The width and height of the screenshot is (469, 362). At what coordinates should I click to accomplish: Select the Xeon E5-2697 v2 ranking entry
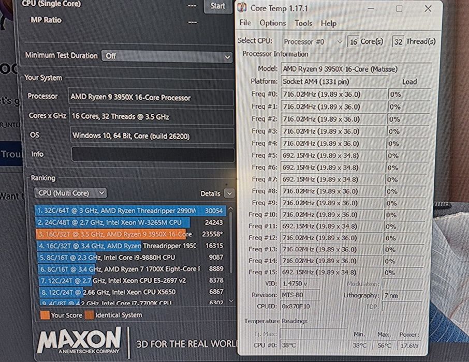click(131, 280)
